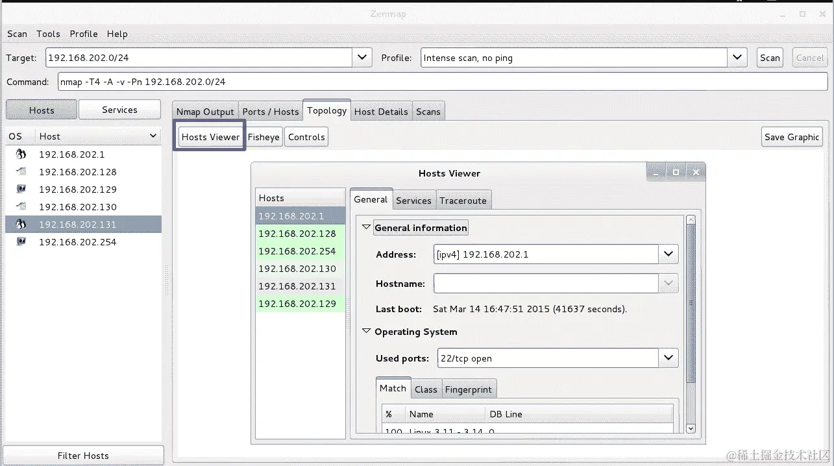Viewport: 834px width, 466px height.
Task: Click the Cancel button
Action: 810,57
